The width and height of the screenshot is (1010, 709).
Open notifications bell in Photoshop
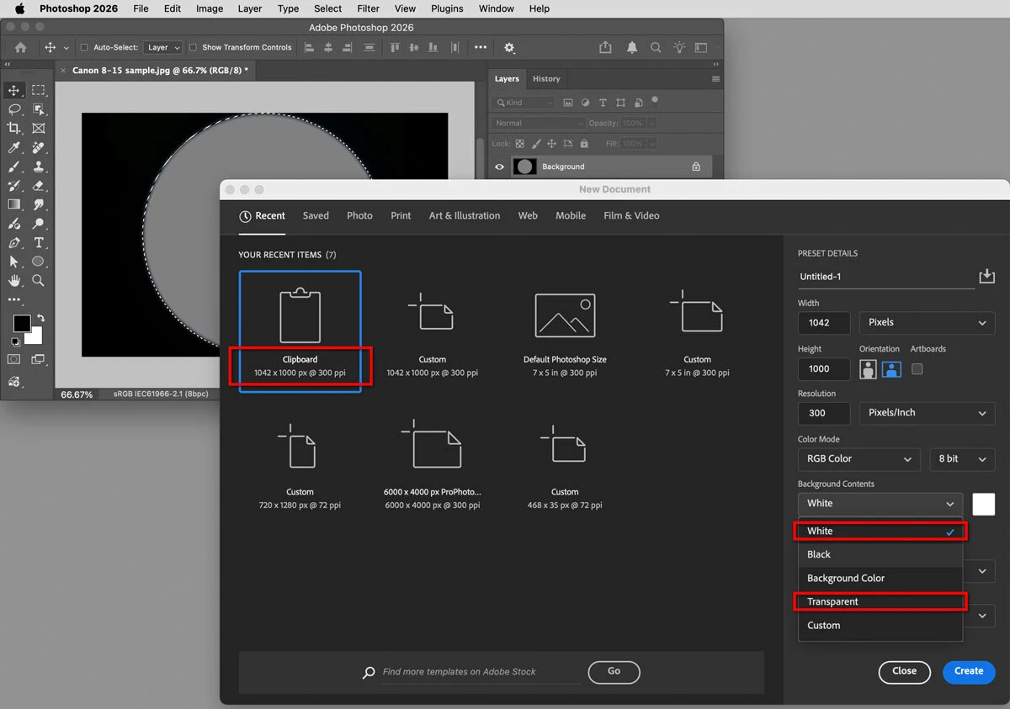[632, 48]
